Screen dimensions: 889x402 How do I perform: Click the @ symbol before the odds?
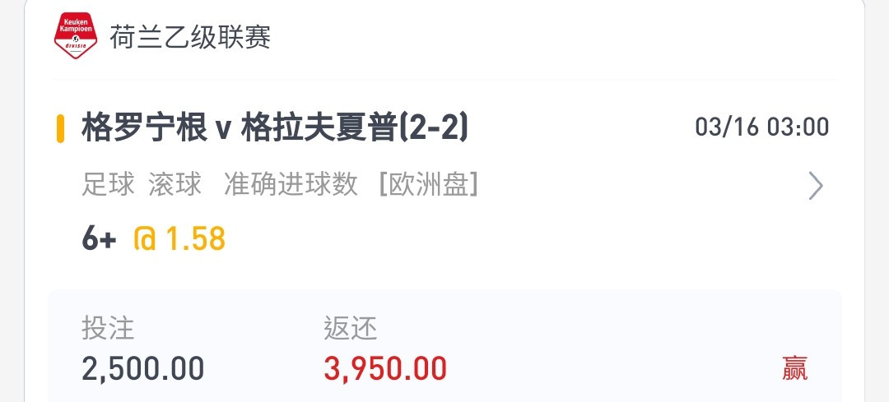point(145,239)
